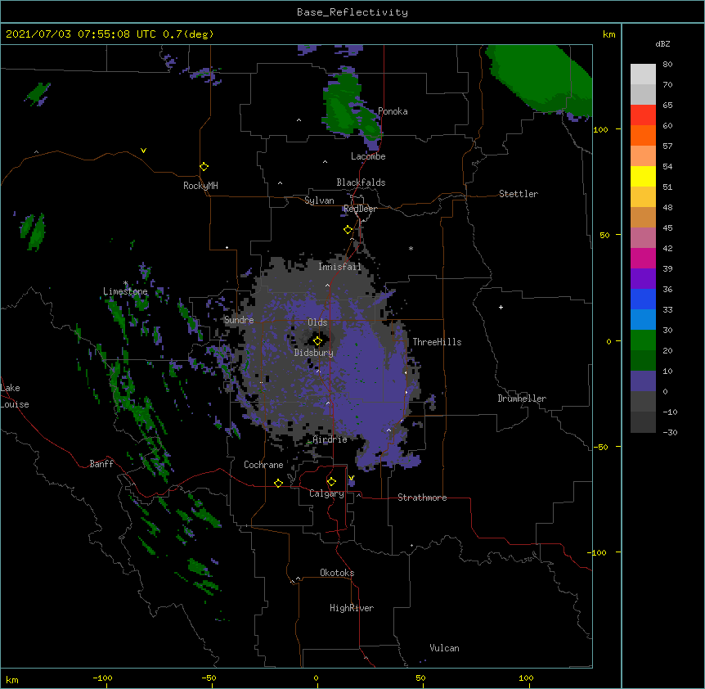Click the 80 value at legend top

click(667, 65)
